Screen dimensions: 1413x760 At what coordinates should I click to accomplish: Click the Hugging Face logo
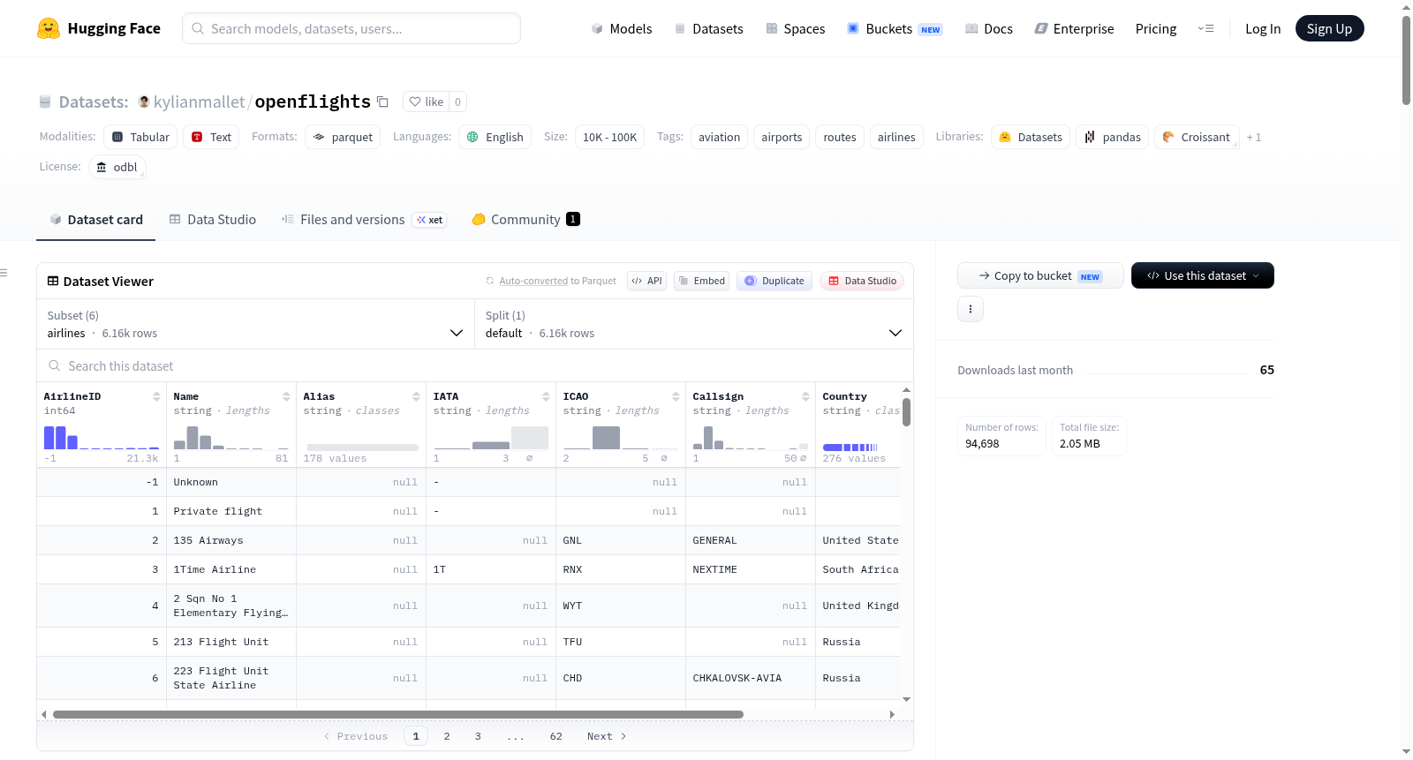[99, 28]
